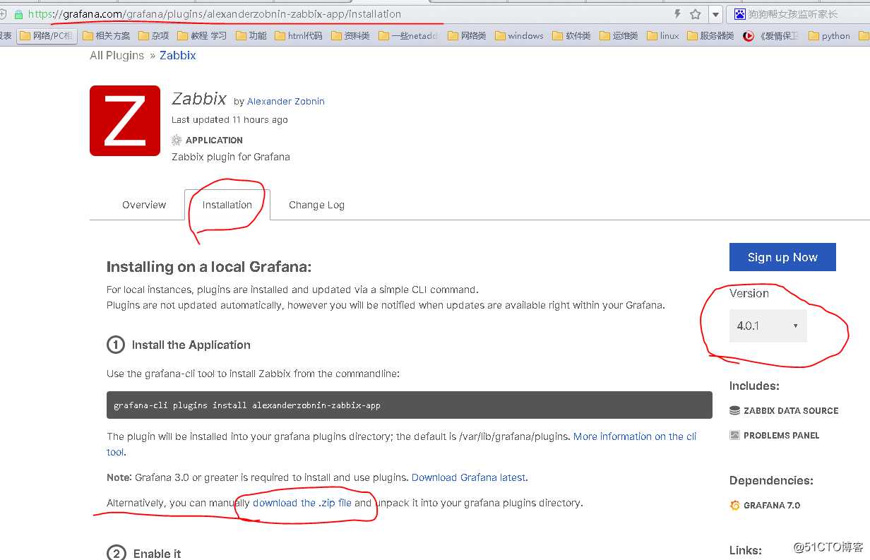Click the Zabbix plugin for Grafana description
870x560 pixels.
click(x=231, y=157)
